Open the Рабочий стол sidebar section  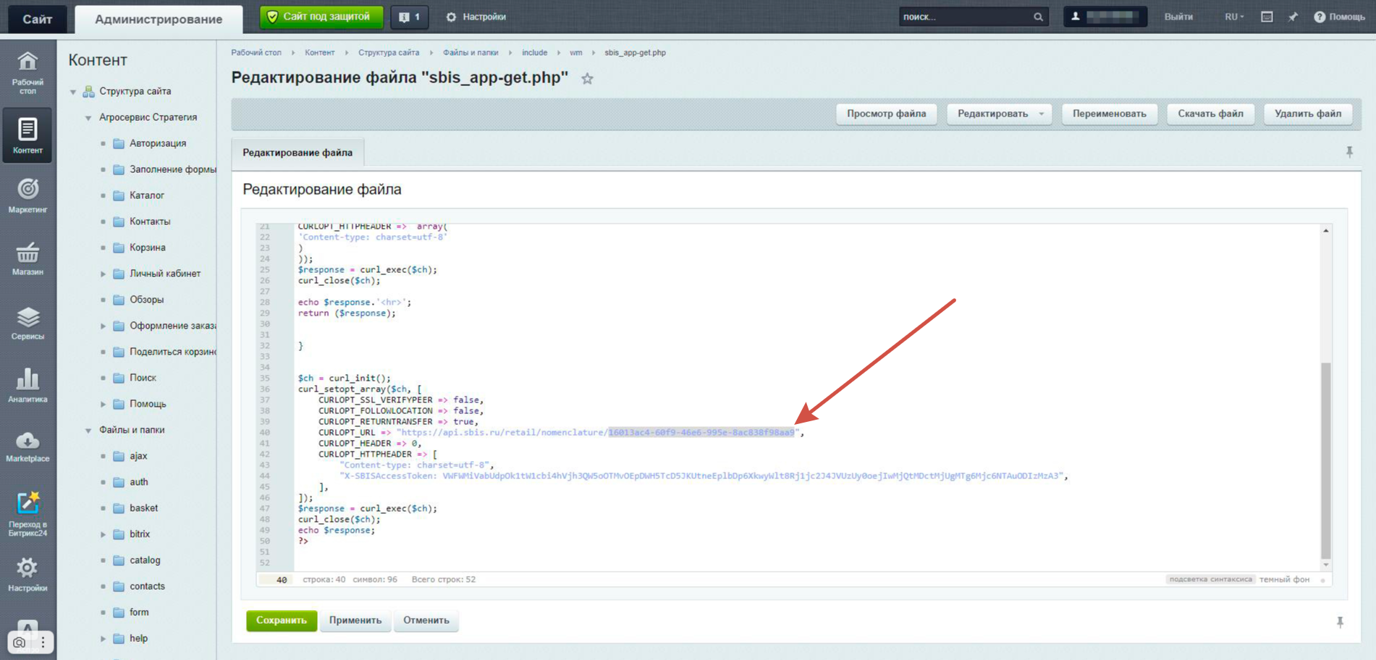[x=28, y=72]
